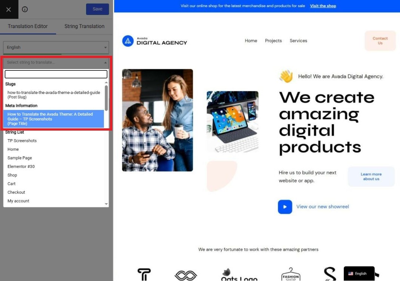Close the translation editor with X icon
Image resolution: width=400 pixels, height=281 pixels.
(9, 9)
